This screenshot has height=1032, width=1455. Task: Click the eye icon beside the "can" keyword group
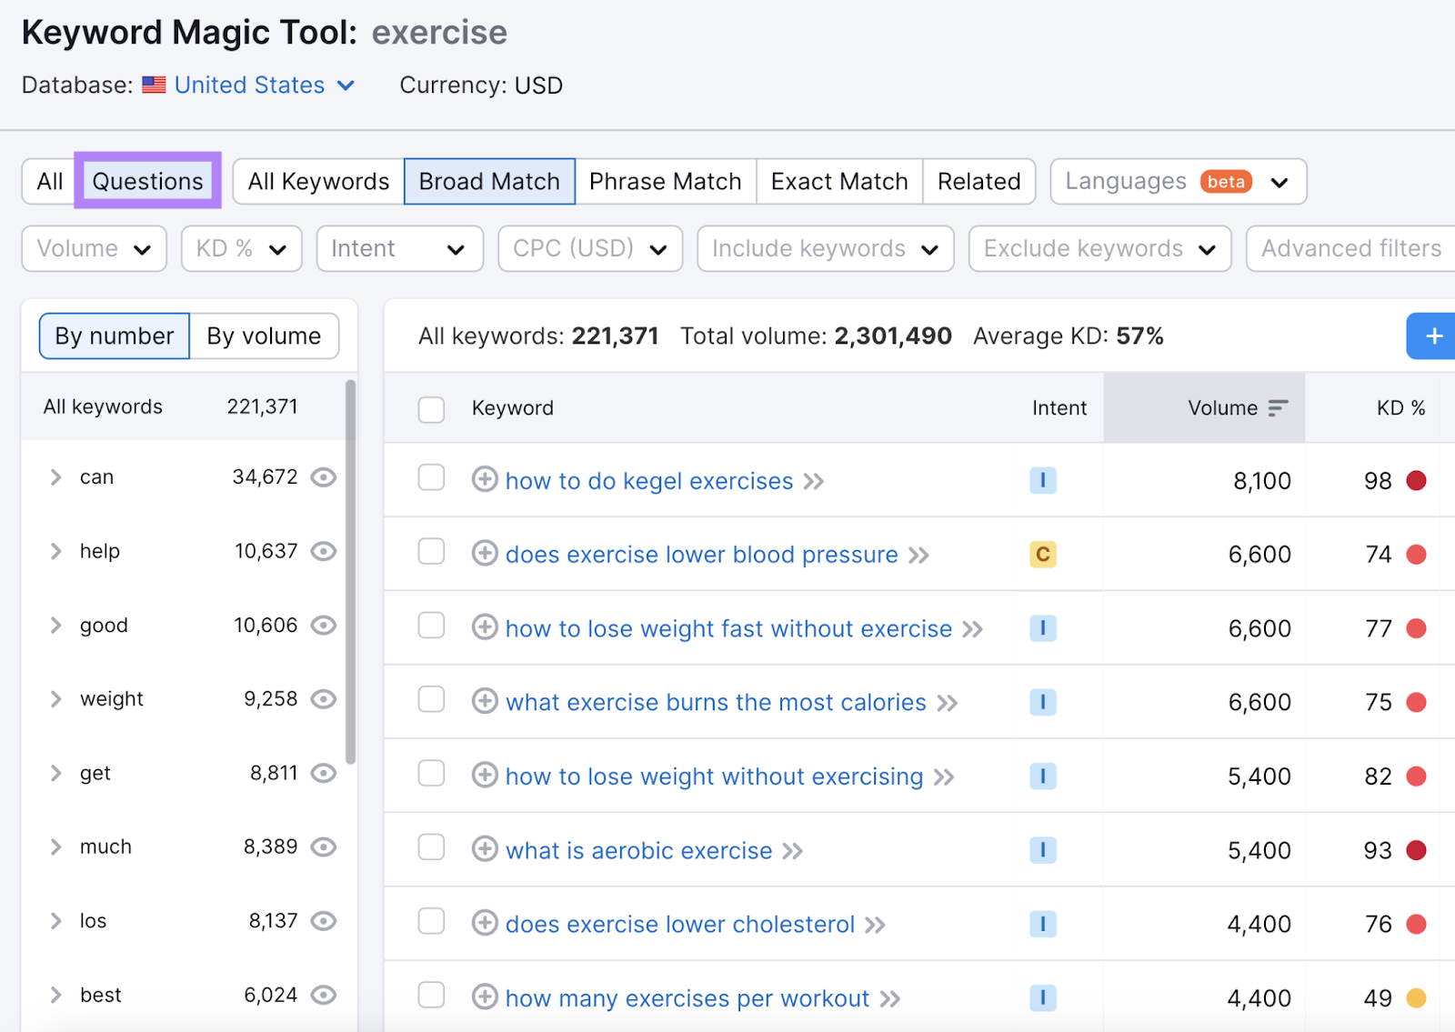point(324,476)
